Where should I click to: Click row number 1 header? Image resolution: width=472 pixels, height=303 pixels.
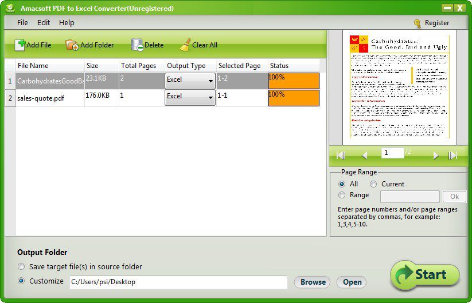click(10, 81)
